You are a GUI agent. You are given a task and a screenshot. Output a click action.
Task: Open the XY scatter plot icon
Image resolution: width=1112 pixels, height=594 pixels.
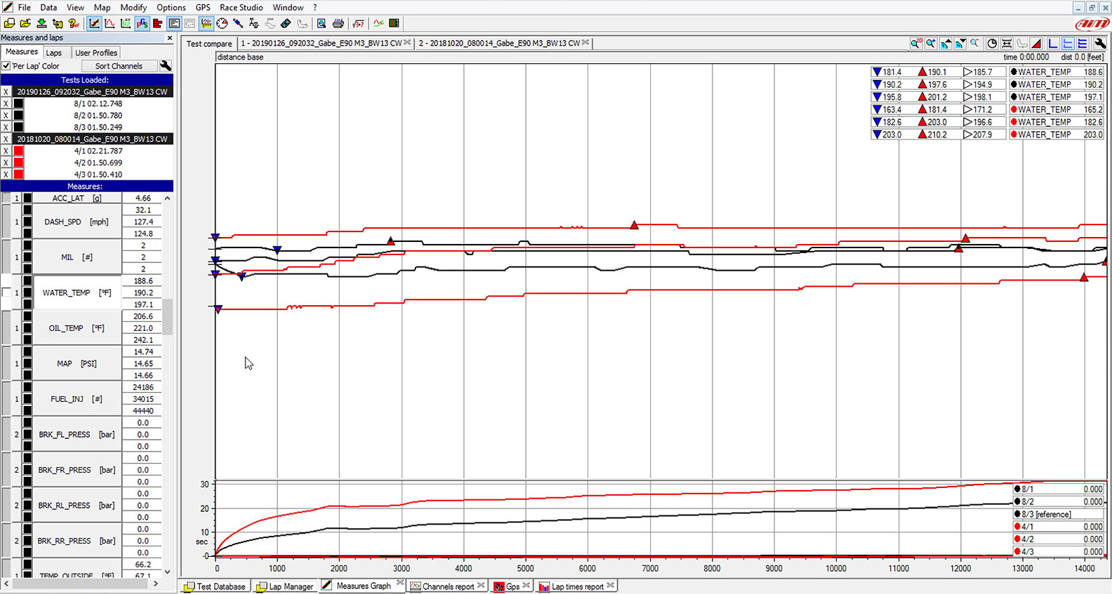pos(125,23)
